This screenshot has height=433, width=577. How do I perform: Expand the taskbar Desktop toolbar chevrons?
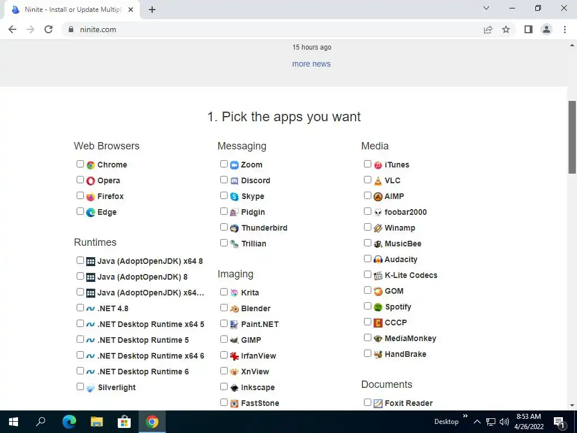465,416
